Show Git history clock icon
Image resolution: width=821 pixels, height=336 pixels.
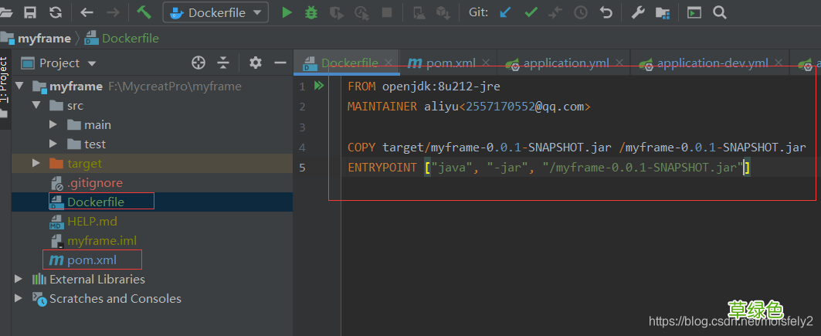tap(581, 12)
